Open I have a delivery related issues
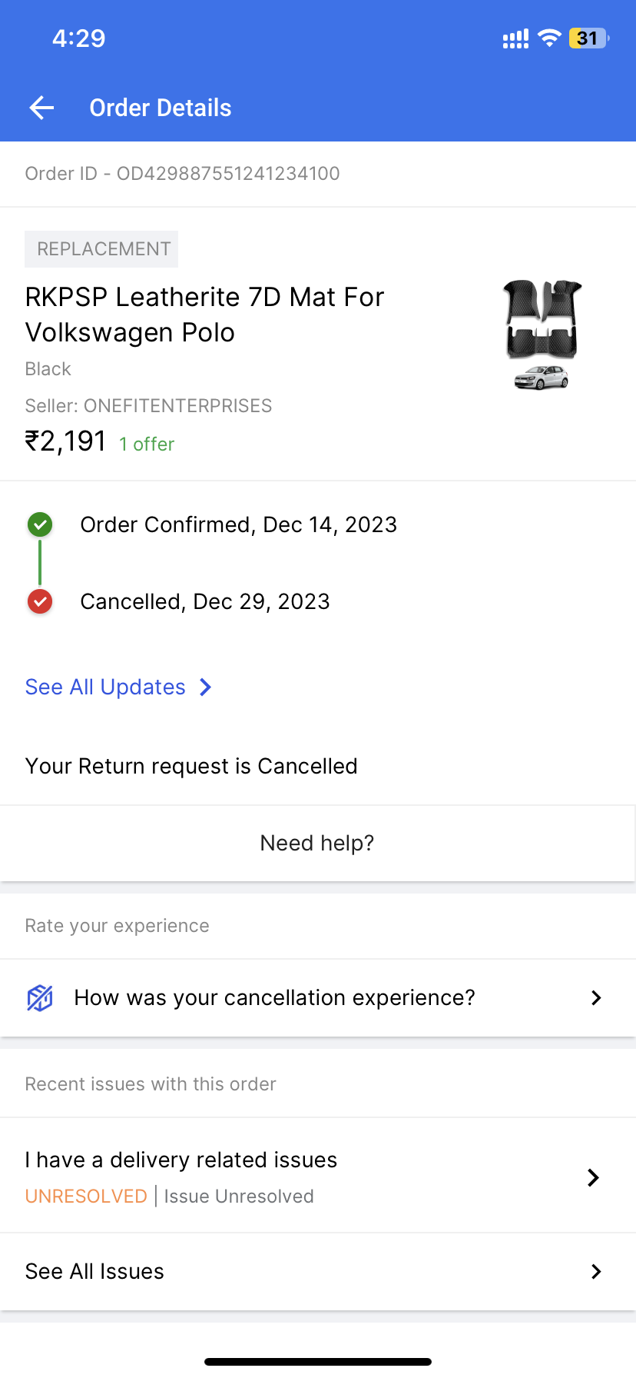The width and height of the screenshot is (636, 1378). 181,1160
